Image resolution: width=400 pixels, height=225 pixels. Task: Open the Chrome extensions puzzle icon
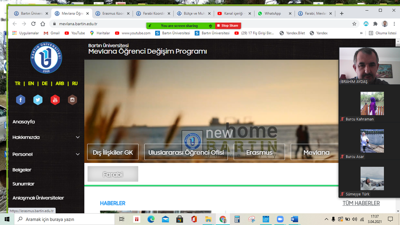375,23
